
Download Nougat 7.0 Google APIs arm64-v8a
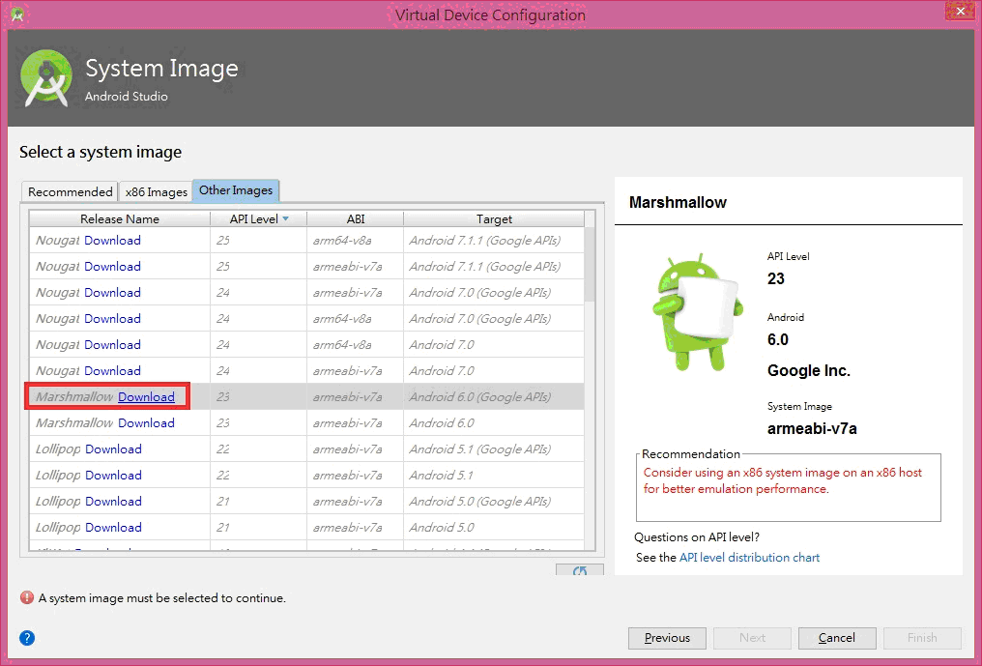113,318
